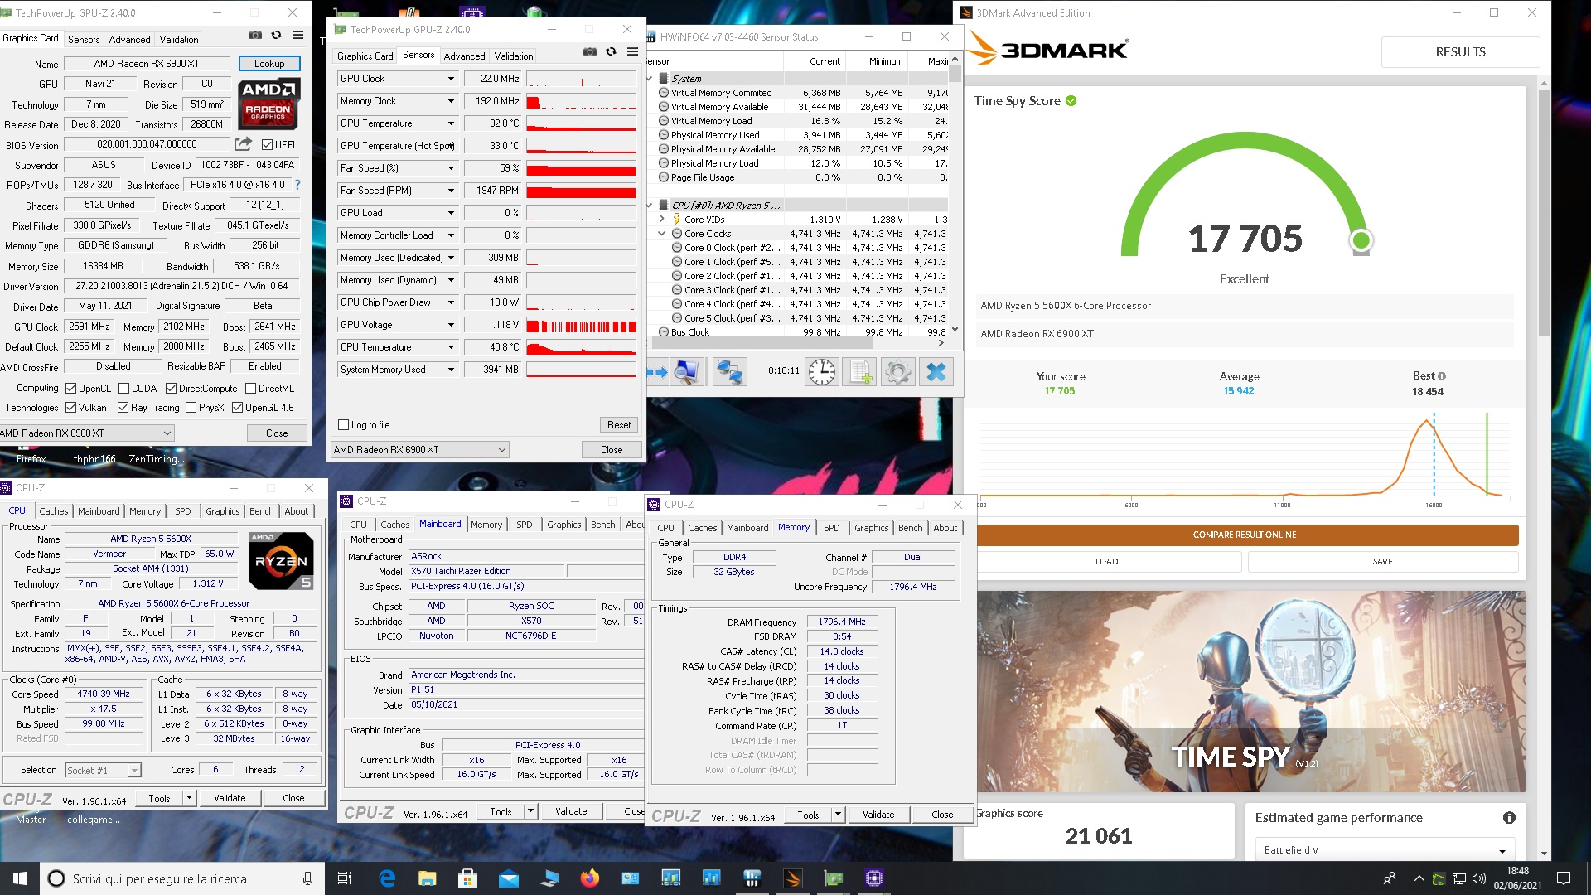Open the Socket #1 selection dropdown in CPU-Z
1591x895 pixels.
104,771
